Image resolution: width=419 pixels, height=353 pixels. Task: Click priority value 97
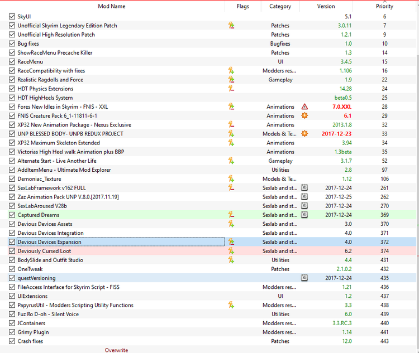point(384,170)
